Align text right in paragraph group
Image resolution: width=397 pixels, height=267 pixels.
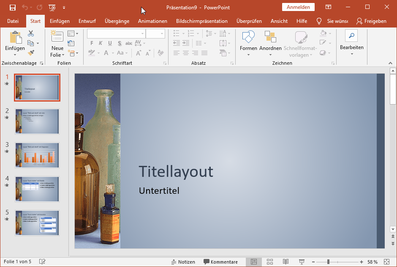(195, 53)
